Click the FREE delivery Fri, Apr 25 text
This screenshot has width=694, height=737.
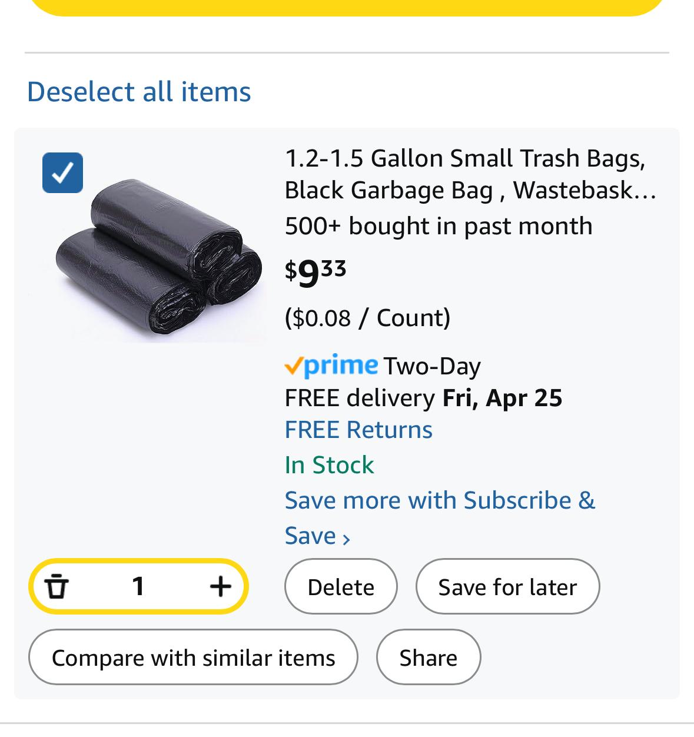pyautogui.click(x=423, y=398)
